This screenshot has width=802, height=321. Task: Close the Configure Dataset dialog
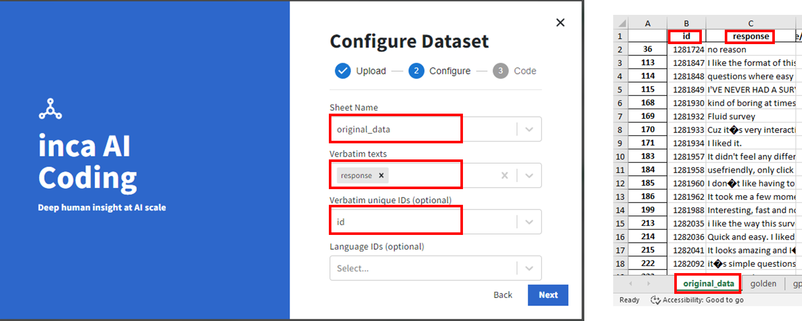tap(560, 22)
